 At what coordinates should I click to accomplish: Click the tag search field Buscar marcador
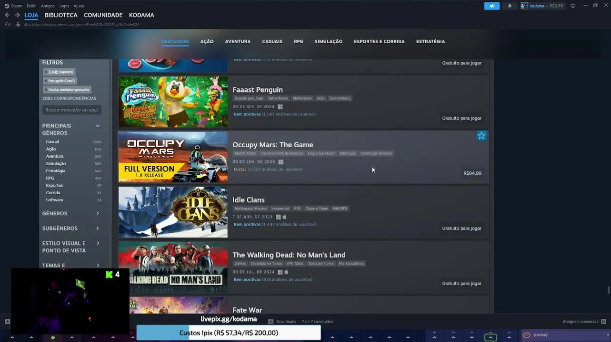(71, 110)
